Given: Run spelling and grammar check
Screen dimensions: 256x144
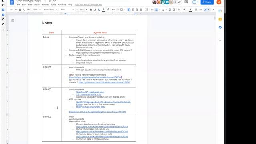Looking at the screenshot, I should pyautogui.click(x=24, y=10).
